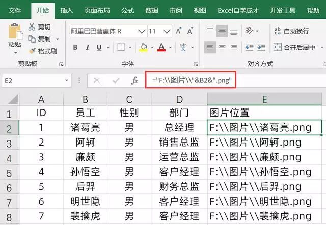Open the font color dropdown arrow

[171, 47]
